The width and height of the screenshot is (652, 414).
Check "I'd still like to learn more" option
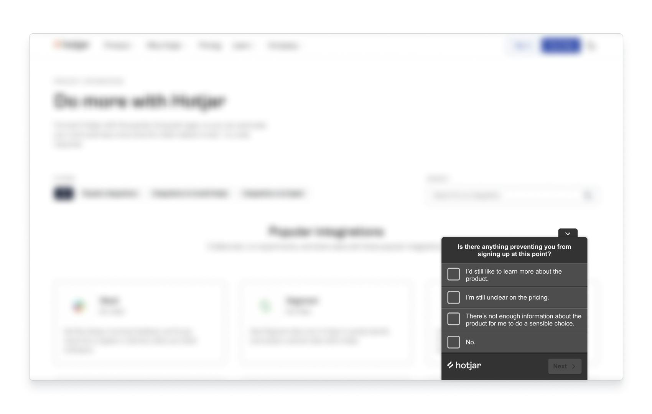click(x=453, y=274)
